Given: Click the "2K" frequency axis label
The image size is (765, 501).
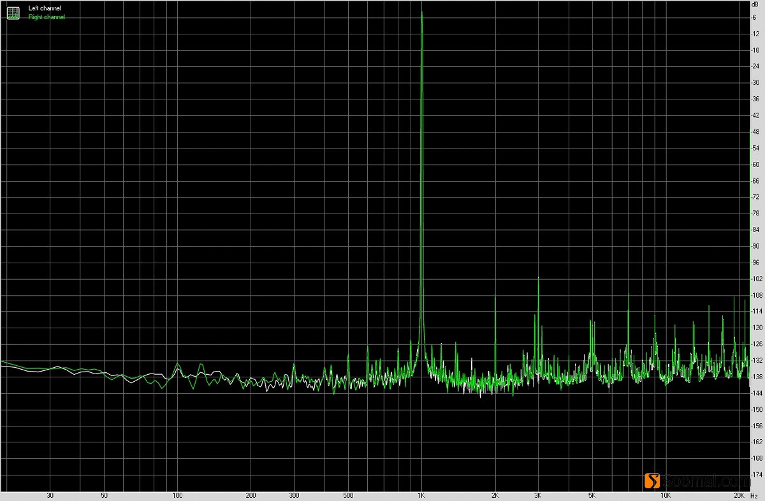Looking at the screenshot, I should pyautogui.click(x=495, y=495).
